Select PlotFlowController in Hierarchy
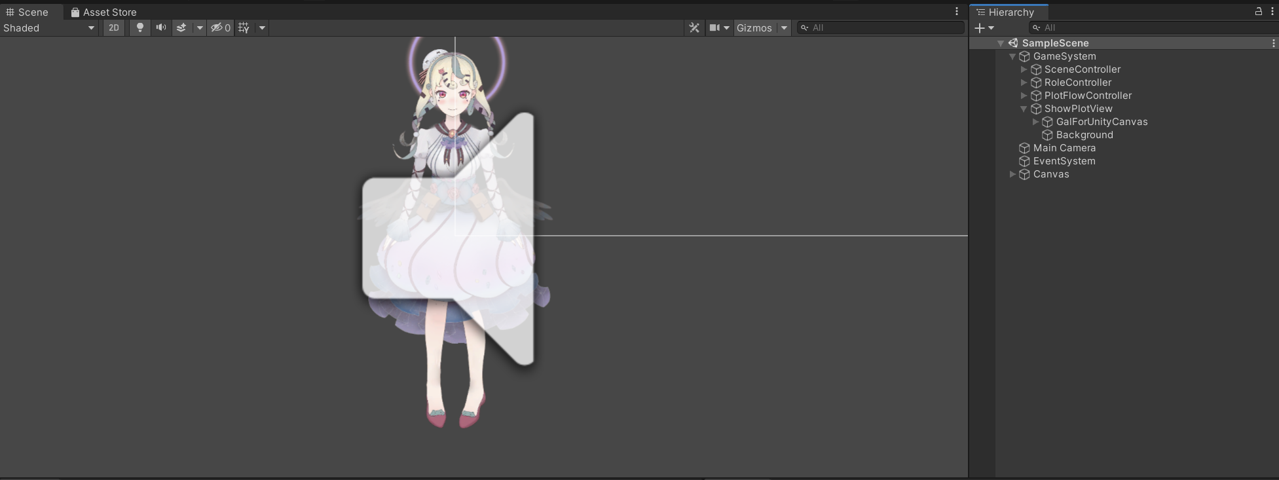Image resolution: width=1279 pixels, height=480 pixels. [x=1088, y=96]
